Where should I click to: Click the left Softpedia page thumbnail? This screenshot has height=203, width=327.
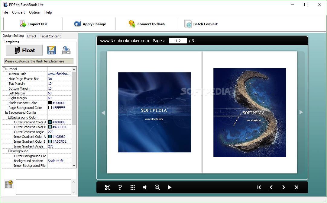(154, 112)
